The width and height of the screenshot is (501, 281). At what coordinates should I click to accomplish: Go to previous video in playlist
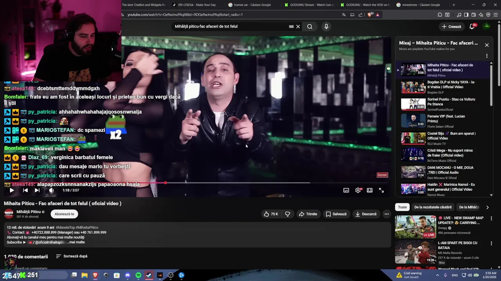(x=25, y=190)
